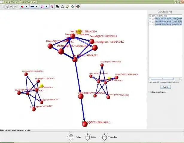Expand the Graph2 tree node
Image resolution: width=184 pixels, height=143 pixels.
(x=150, y=24)
